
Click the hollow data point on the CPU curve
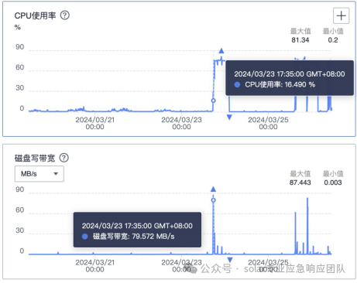tap(213, 101)
